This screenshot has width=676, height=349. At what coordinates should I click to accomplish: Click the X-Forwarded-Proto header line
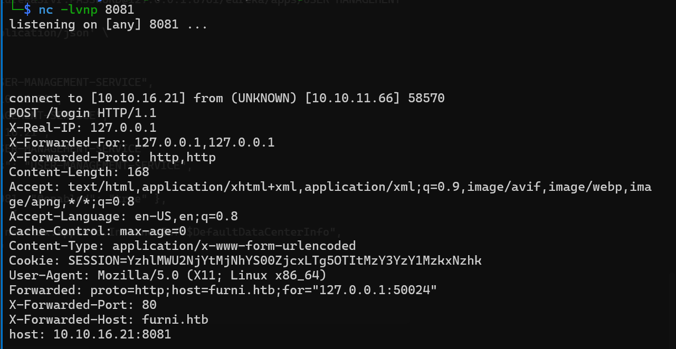click(x=112, y=157)
